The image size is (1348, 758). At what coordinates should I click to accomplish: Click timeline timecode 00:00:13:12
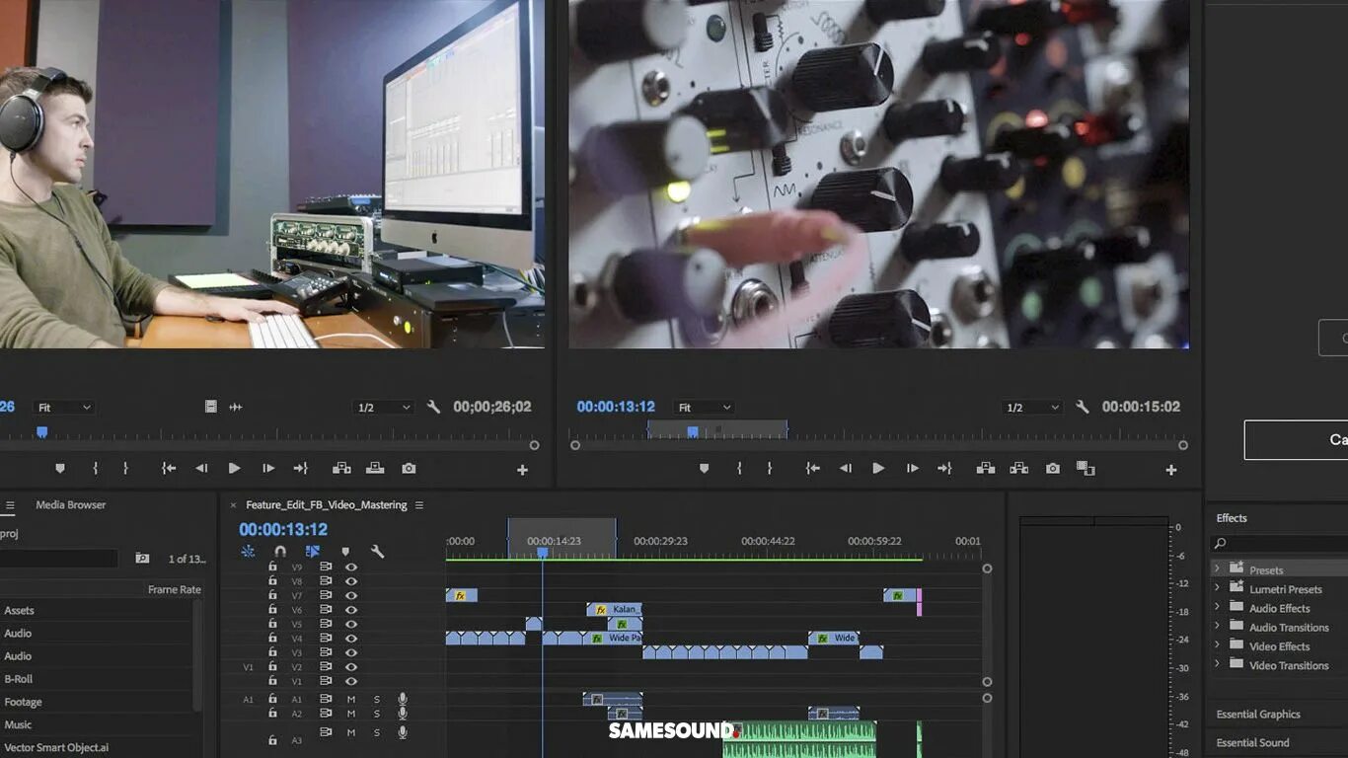click(x=283, y=530)
